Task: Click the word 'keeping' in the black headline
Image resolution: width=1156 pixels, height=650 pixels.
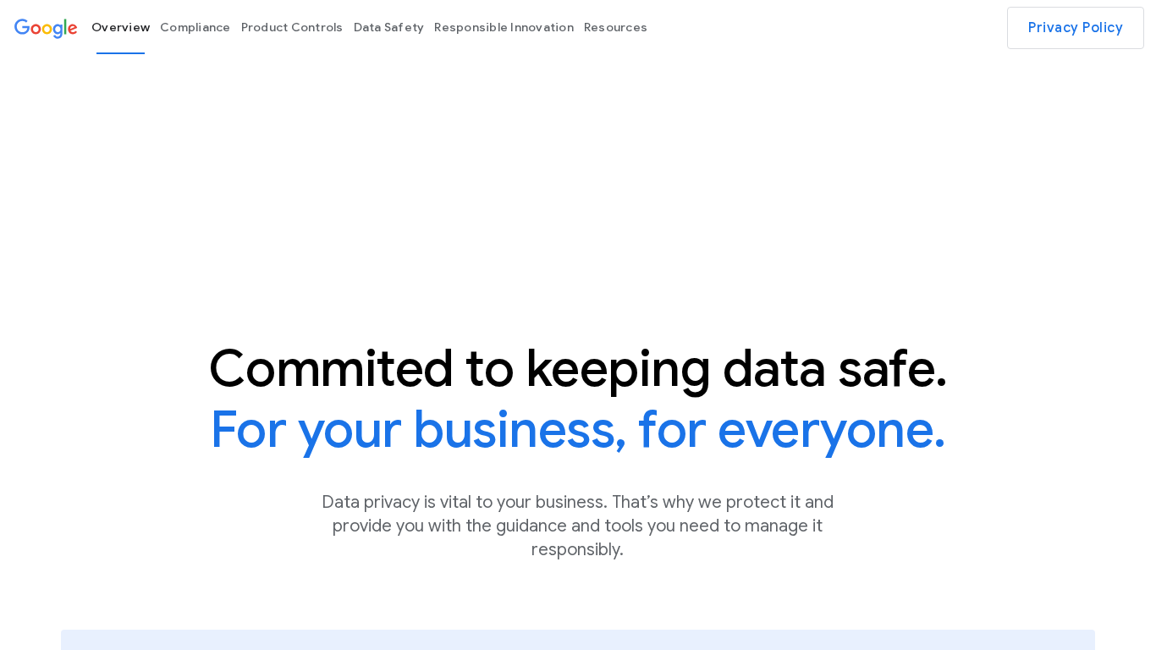Action: click(x=618, y=369)
